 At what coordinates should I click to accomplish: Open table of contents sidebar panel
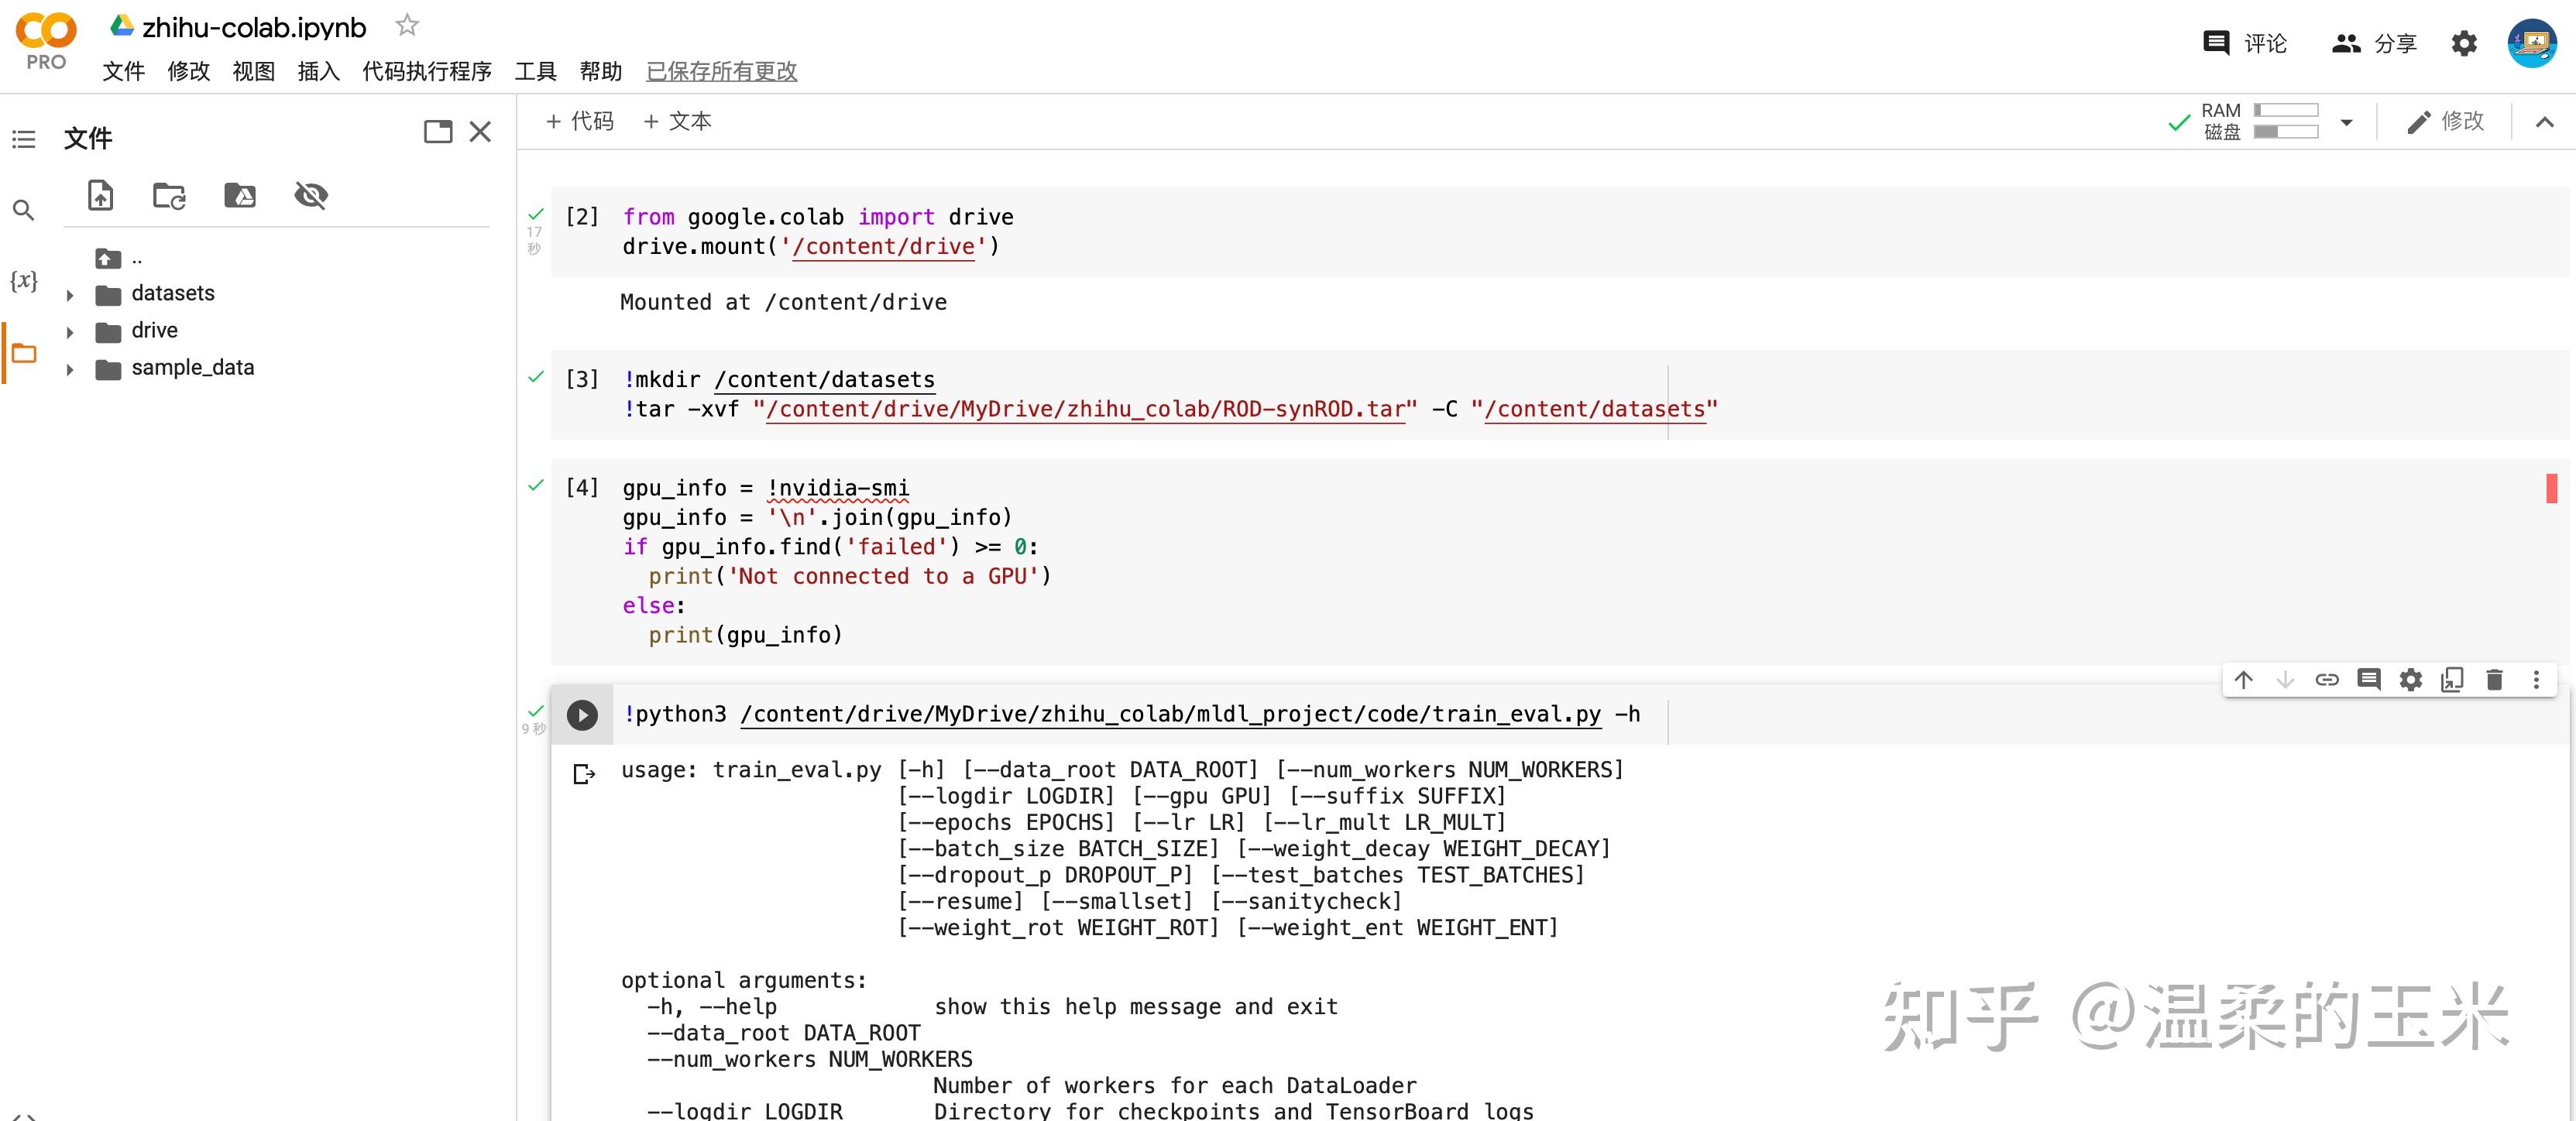coord(24,139)
